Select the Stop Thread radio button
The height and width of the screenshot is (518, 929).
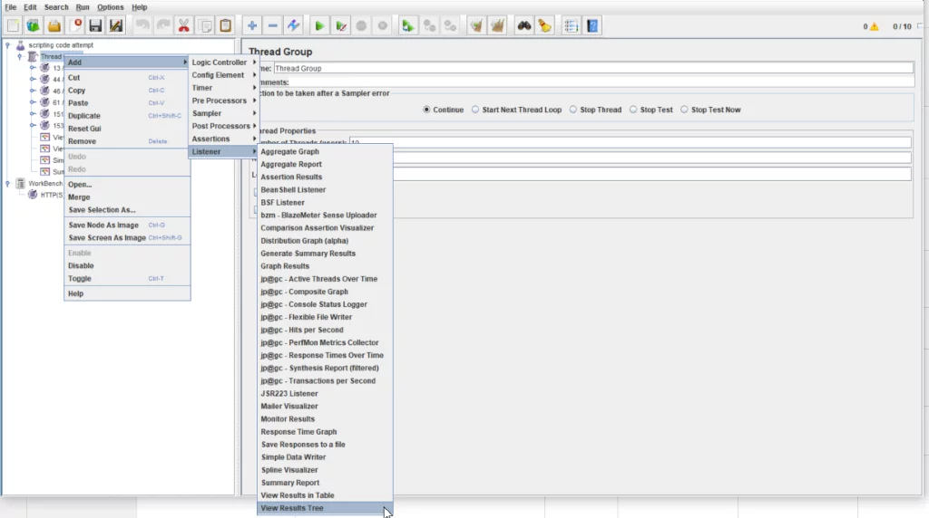(x=573, y=110)
